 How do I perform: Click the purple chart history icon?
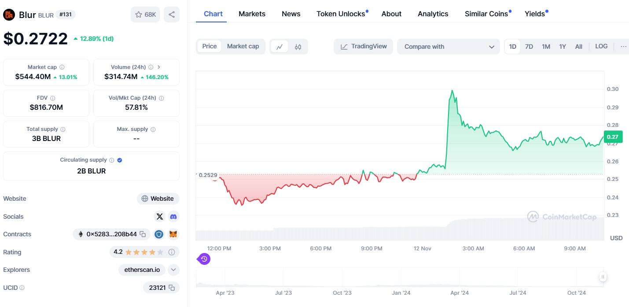(x=204, y=259)
